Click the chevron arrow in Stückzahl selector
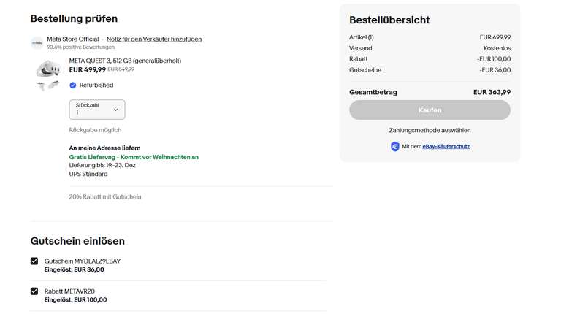Image resolution: width=561 pixels, height=314 pixels. (116, 110)
